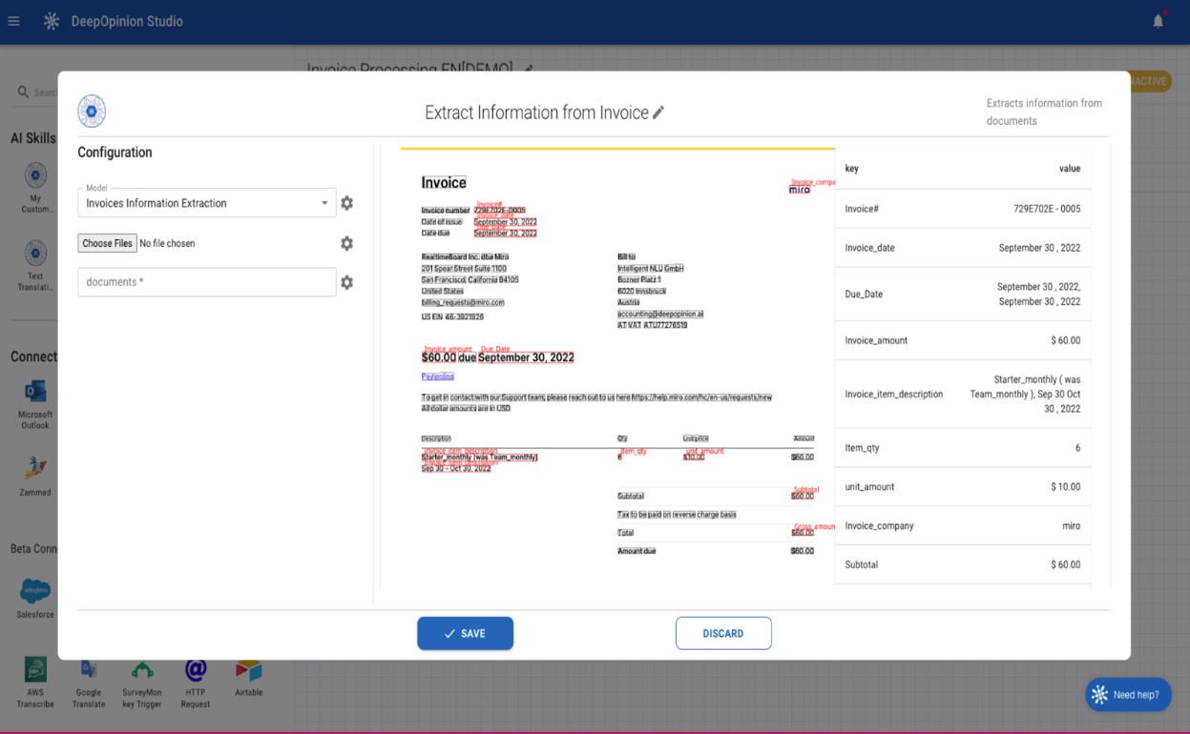Save the skill configuration
Image resolution: width=1190 pixels, height=734 pixels.
point(465,633)
